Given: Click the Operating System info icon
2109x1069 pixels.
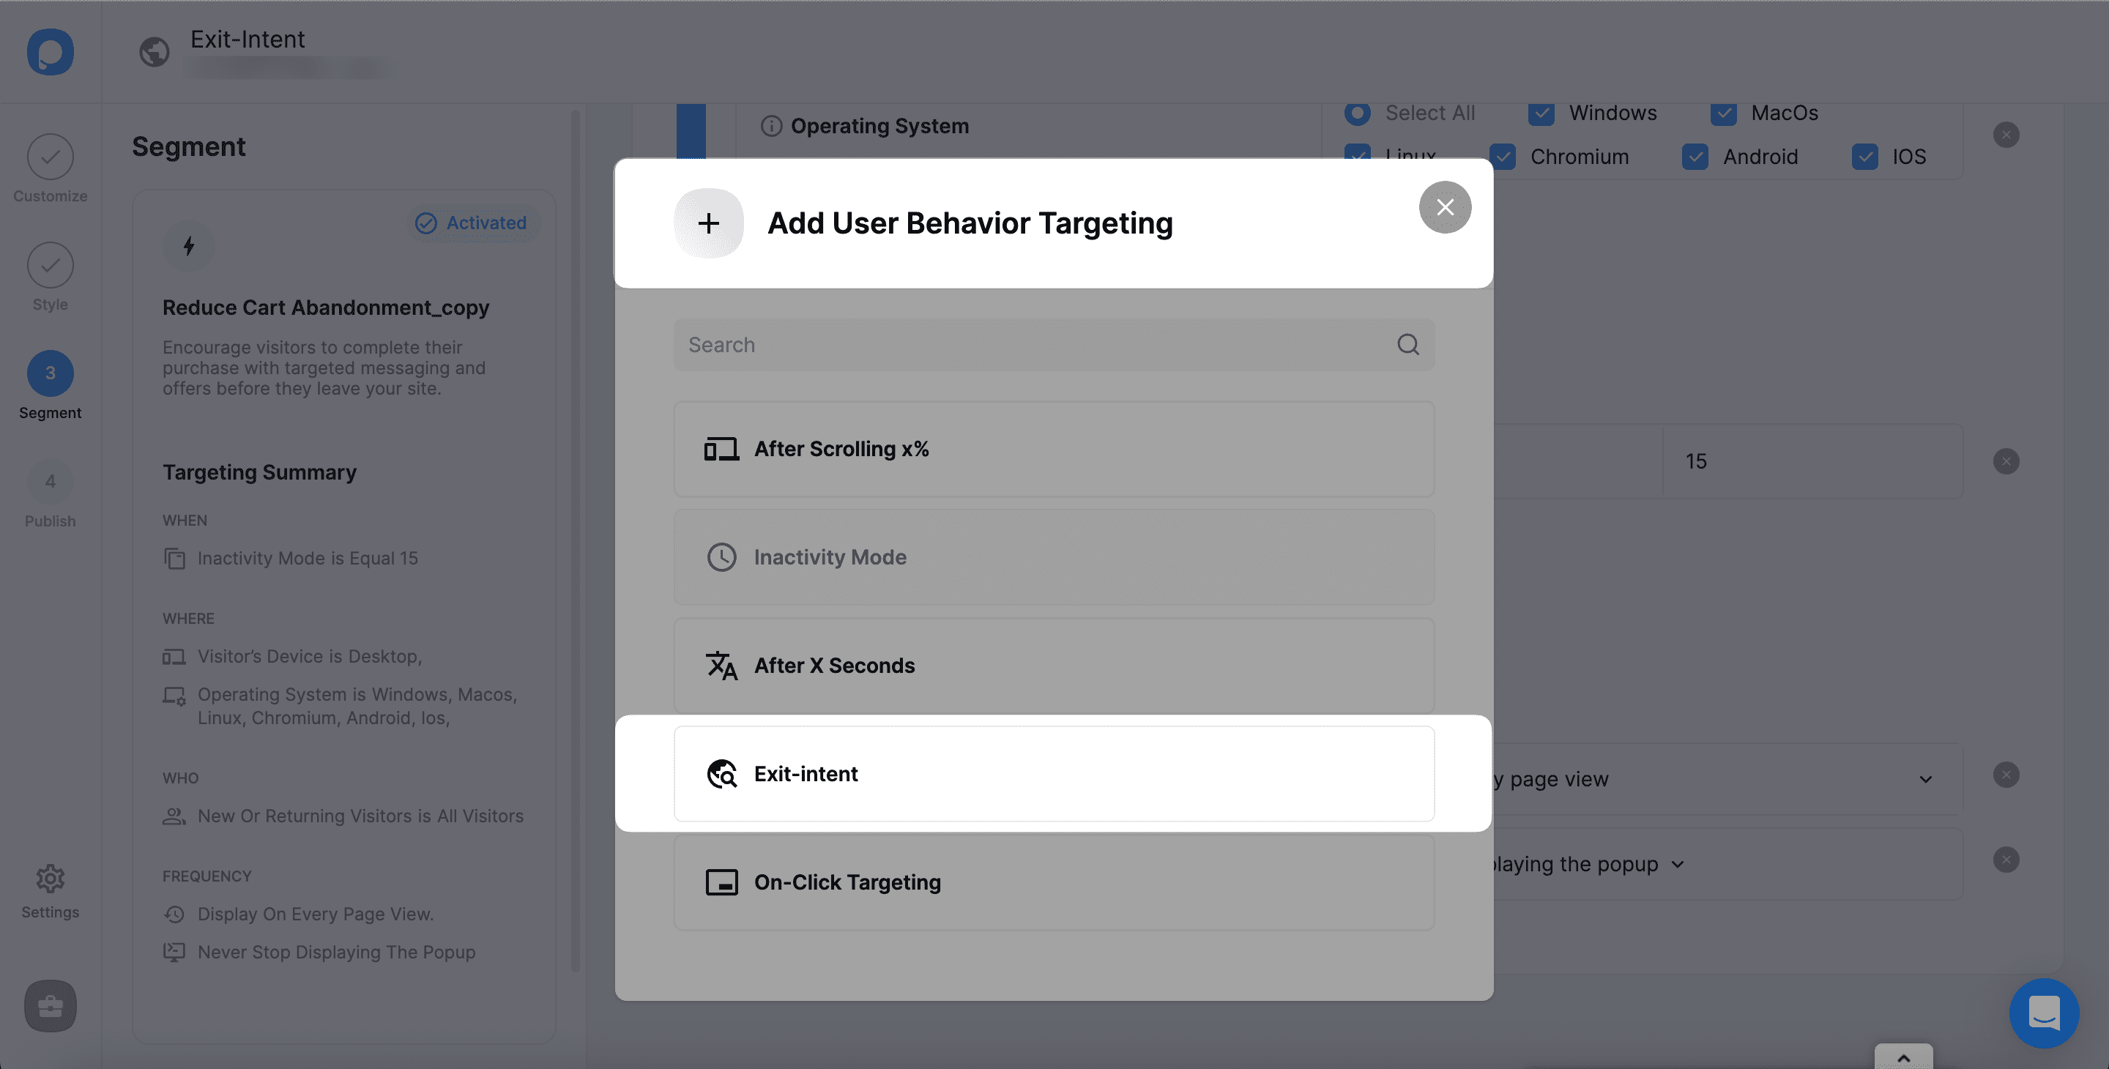Looking at the screenshot, I should [x=771, y=125].
